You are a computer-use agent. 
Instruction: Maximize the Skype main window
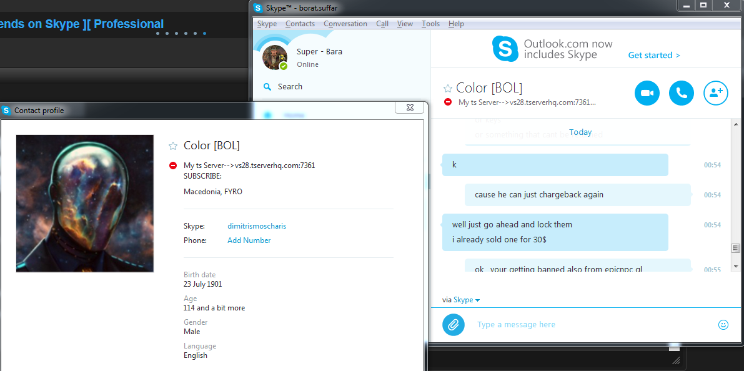coord(703,5)
